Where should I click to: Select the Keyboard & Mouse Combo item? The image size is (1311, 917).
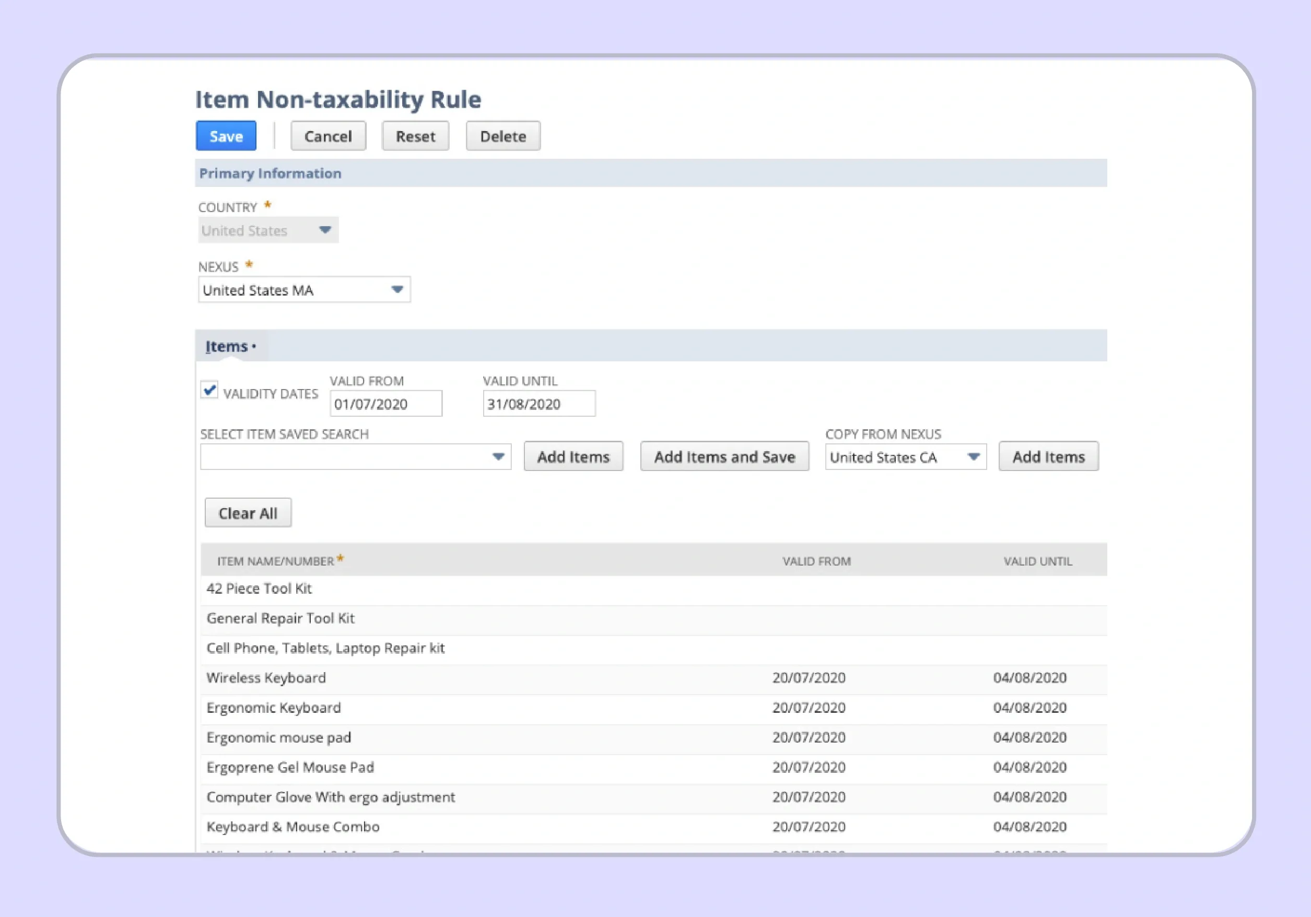(x=293, y=827)
